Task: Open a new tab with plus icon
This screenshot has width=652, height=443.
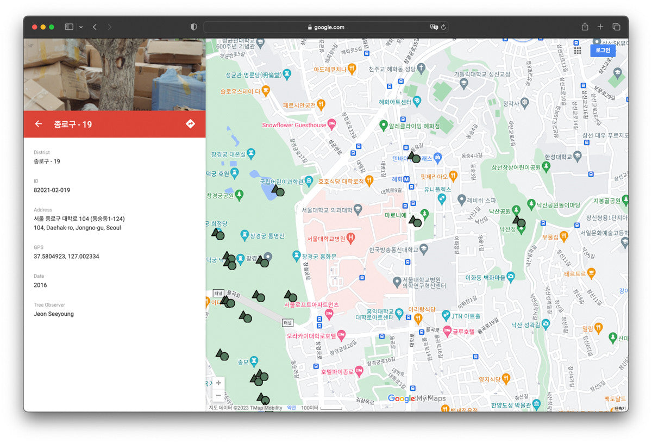Action: (x=600, y=27)
